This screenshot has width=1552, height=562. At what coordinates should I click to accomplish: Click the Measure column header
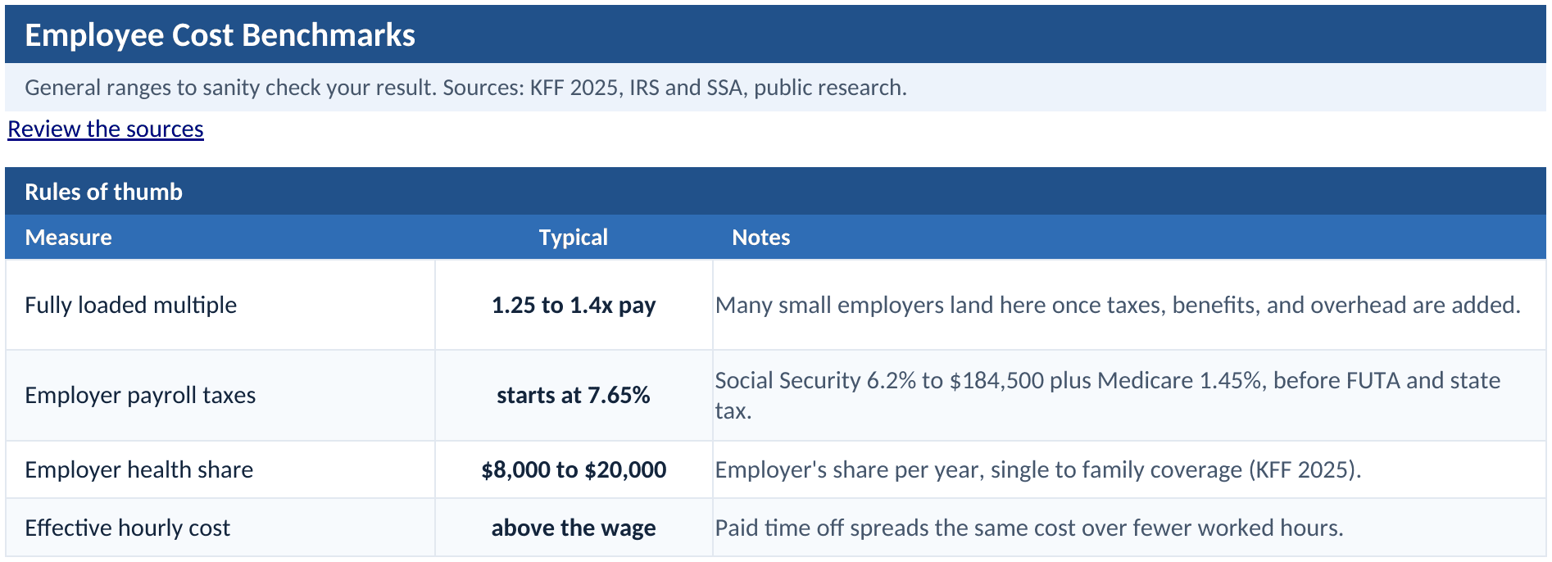(x=68, y=238)
